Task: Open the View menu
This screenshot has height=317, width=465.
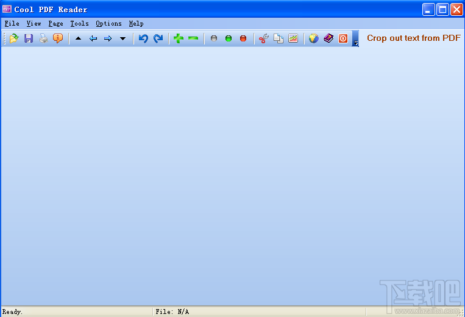Action: pos(34,23)
